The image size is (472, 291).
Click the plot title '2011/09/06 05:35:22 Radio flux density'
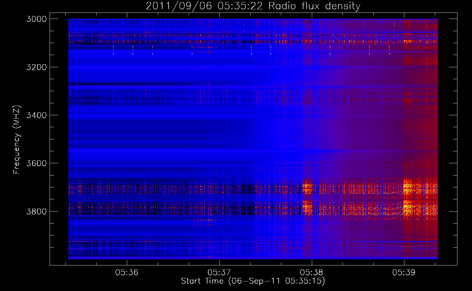point(253,6)
